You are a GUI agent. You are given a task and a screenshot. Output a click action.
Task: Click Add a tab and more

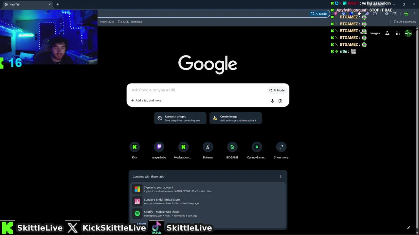pyautogui.click(x=146, y=101)
